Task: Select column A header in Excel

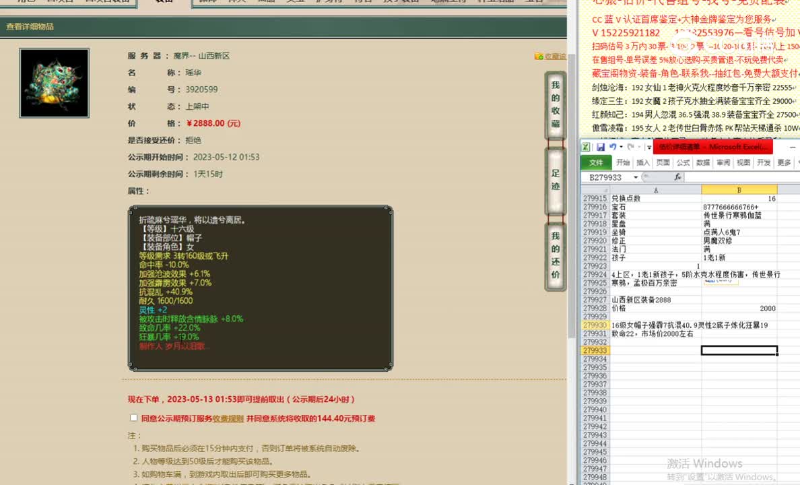Action: (x=656, y=190)
